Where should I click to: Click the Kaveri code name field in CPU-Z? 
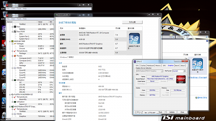point(152,81)
